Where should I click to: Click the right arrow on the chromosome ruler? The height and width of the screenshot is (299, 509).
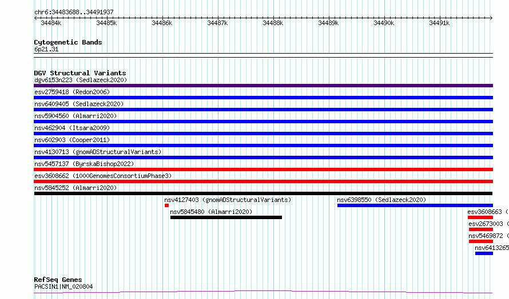pyautogui.click(x=491, y=18)
